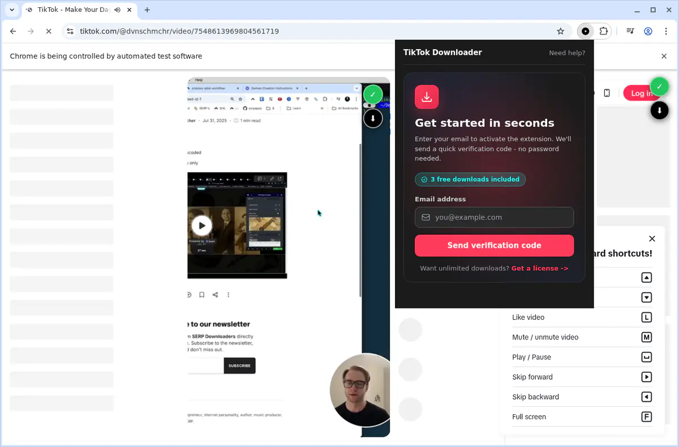Click the TikTok Downloader popup title
The height and width of the screenshot is (447, 679).
[x=442, y=52]
